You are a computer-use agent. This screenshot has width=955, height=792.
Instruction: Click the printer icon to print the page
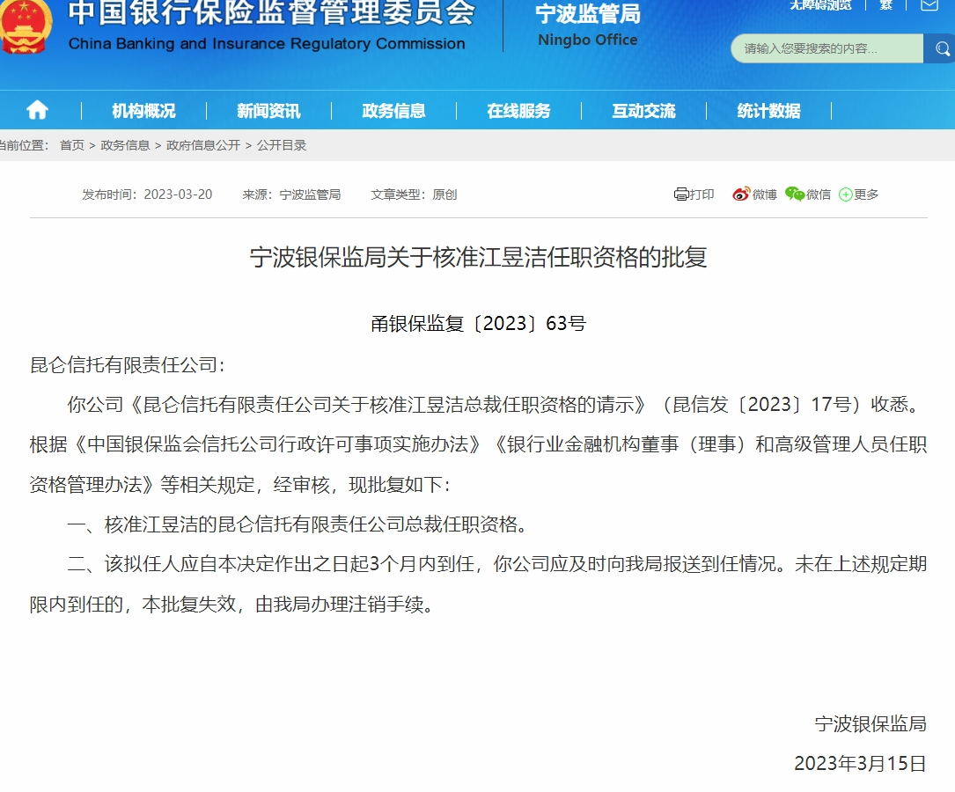pyautogui.click(x=681, y=194)
